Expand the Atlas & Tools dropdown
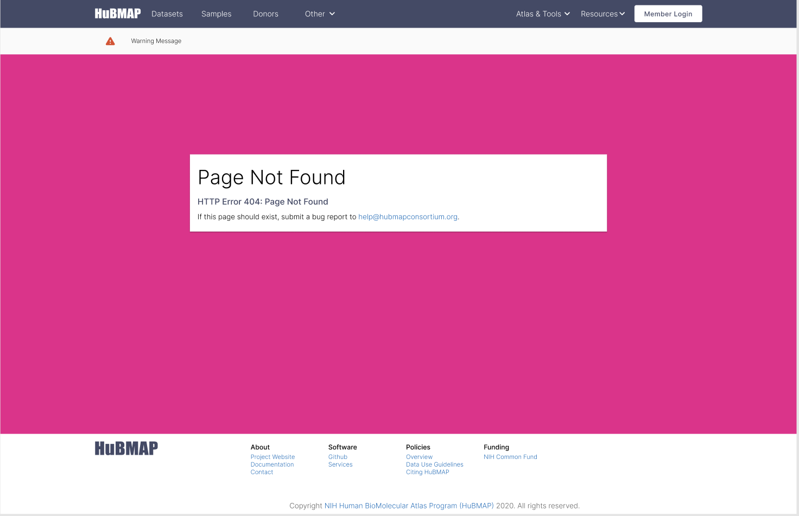799x516 pixels. 542,14
